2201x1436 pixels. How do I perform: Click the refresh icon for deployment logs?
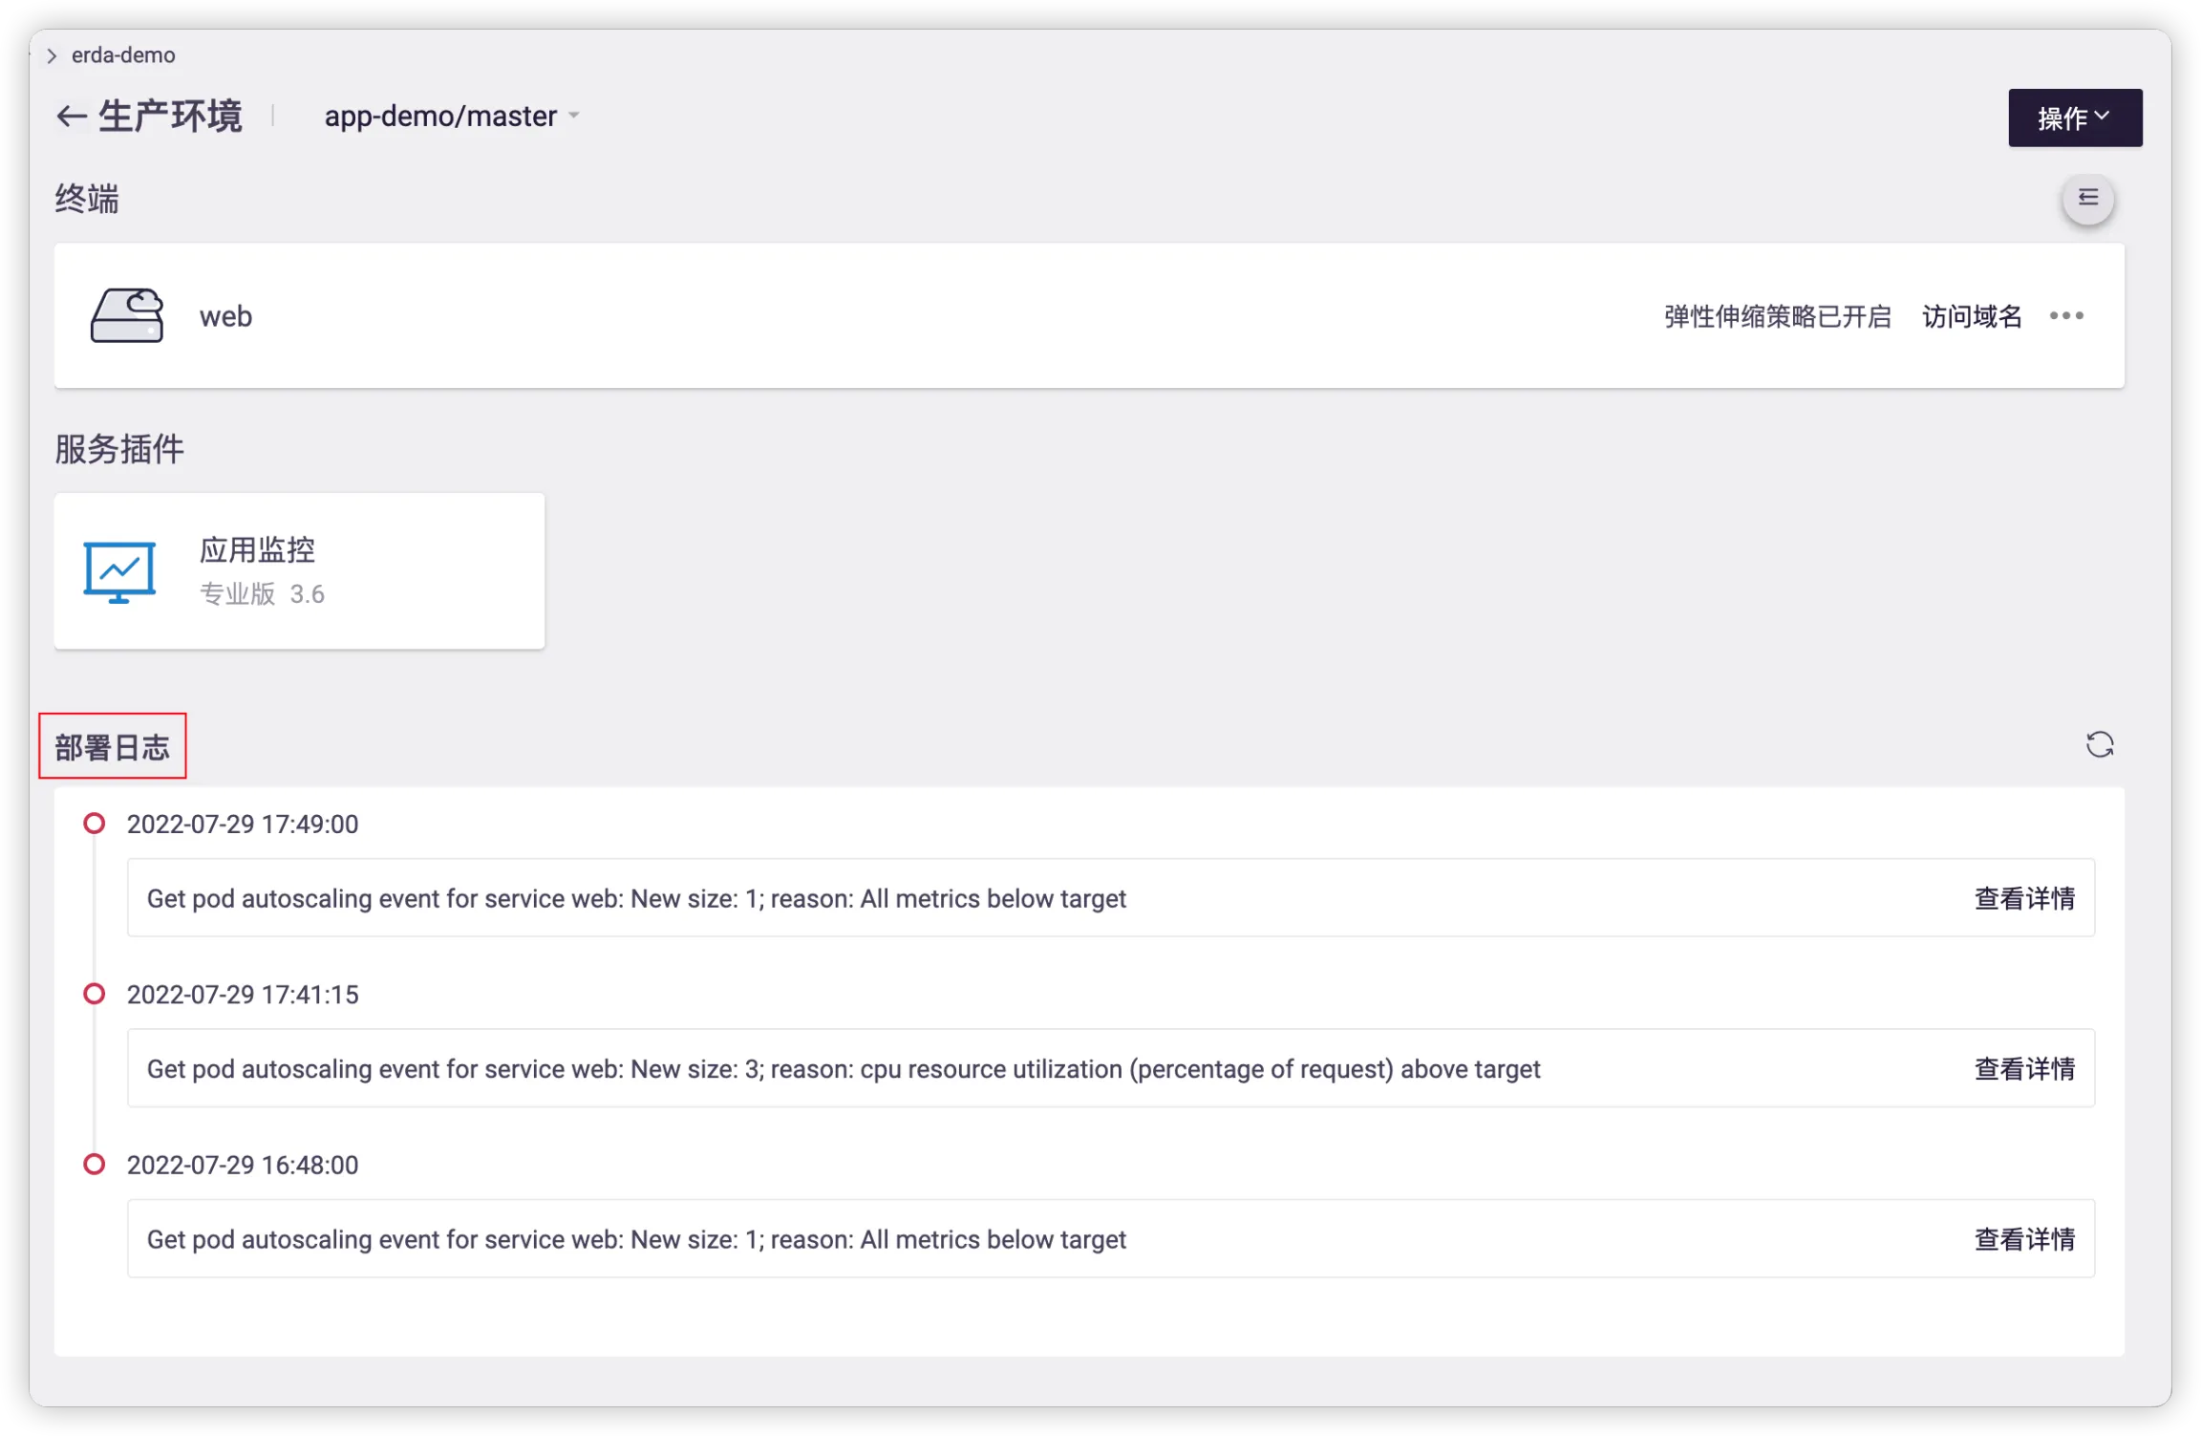2099,745
